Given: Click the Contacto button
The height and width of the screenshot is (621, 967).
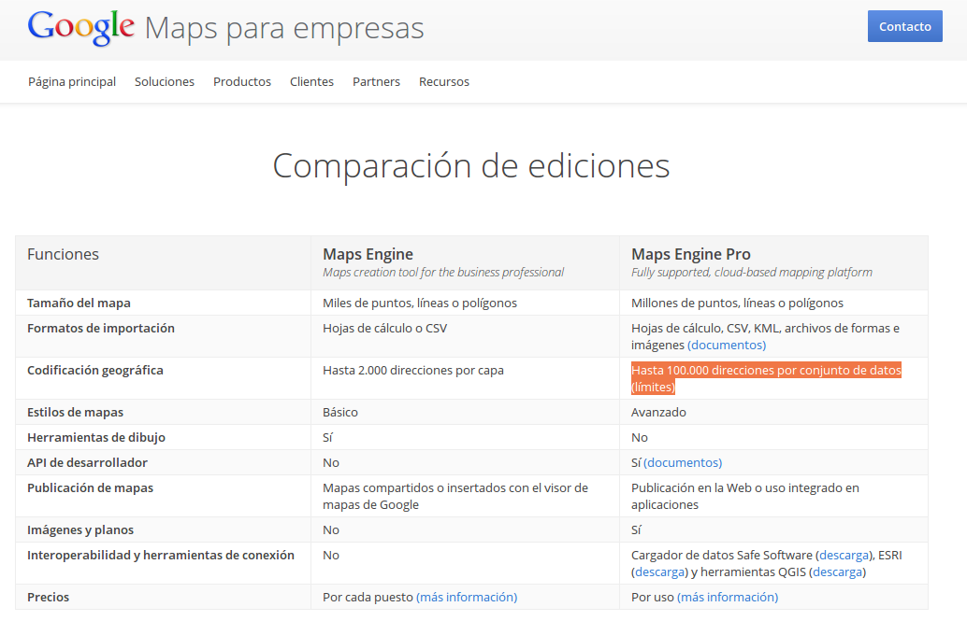Looking at the screenshot, I should pos(904,26).
